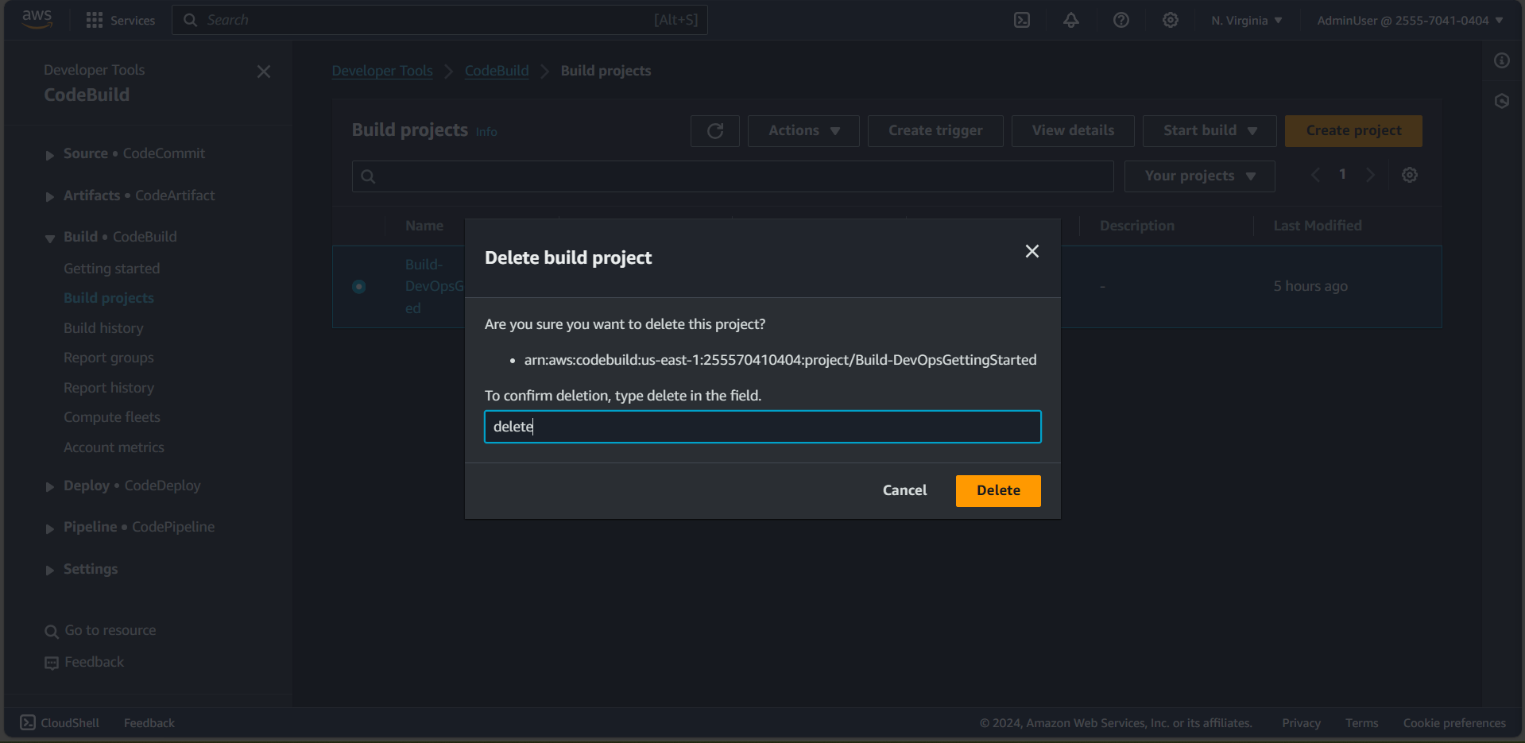Screen dimensions: 1525x743
Task: Refresh the build projects list
Action: (715, 131)
